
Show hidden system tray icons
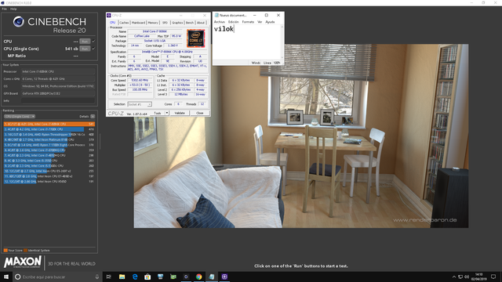[453, 277]
